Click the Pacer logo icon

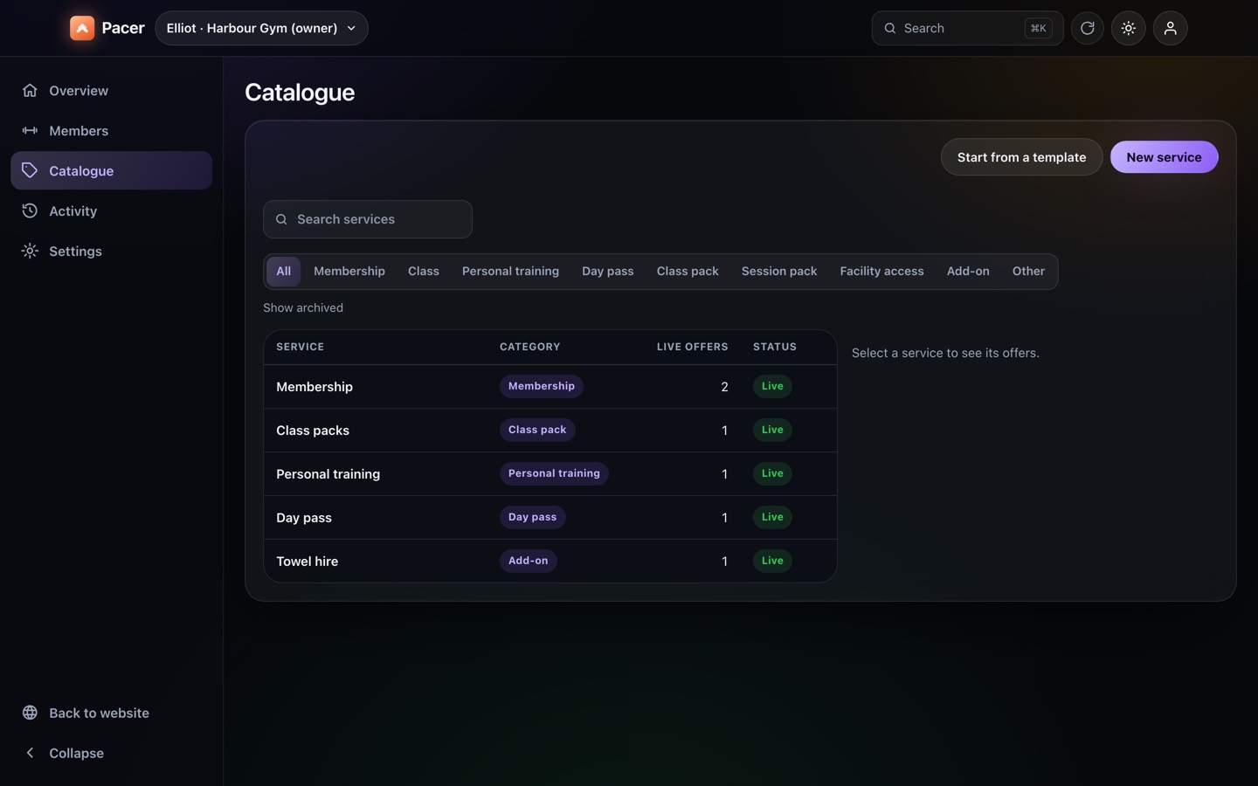[x=82, y=28]
